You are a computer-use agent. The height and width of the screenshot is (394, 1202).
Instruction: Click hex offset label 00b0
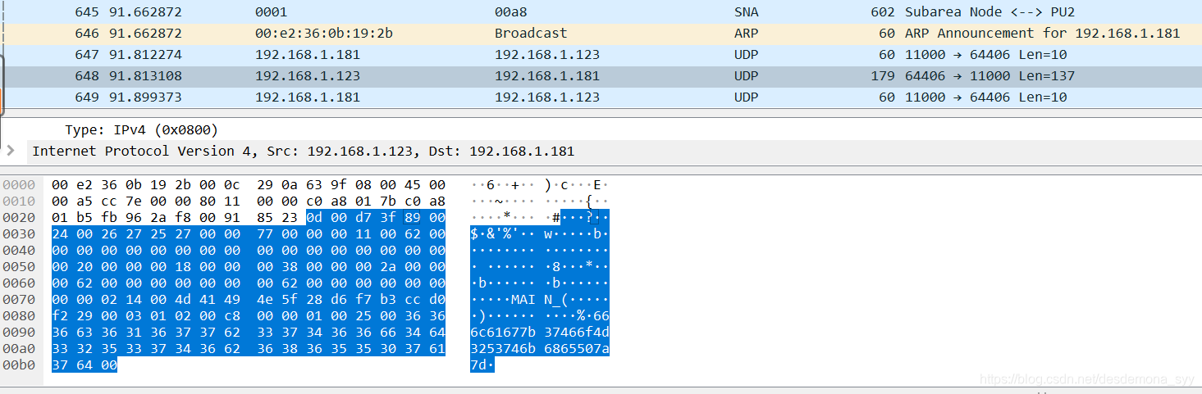(x=19, y=365)
